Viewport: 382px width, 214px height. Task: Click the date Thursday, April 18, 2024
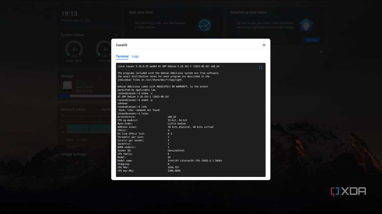pyautogui.click(x=76, y=21)
